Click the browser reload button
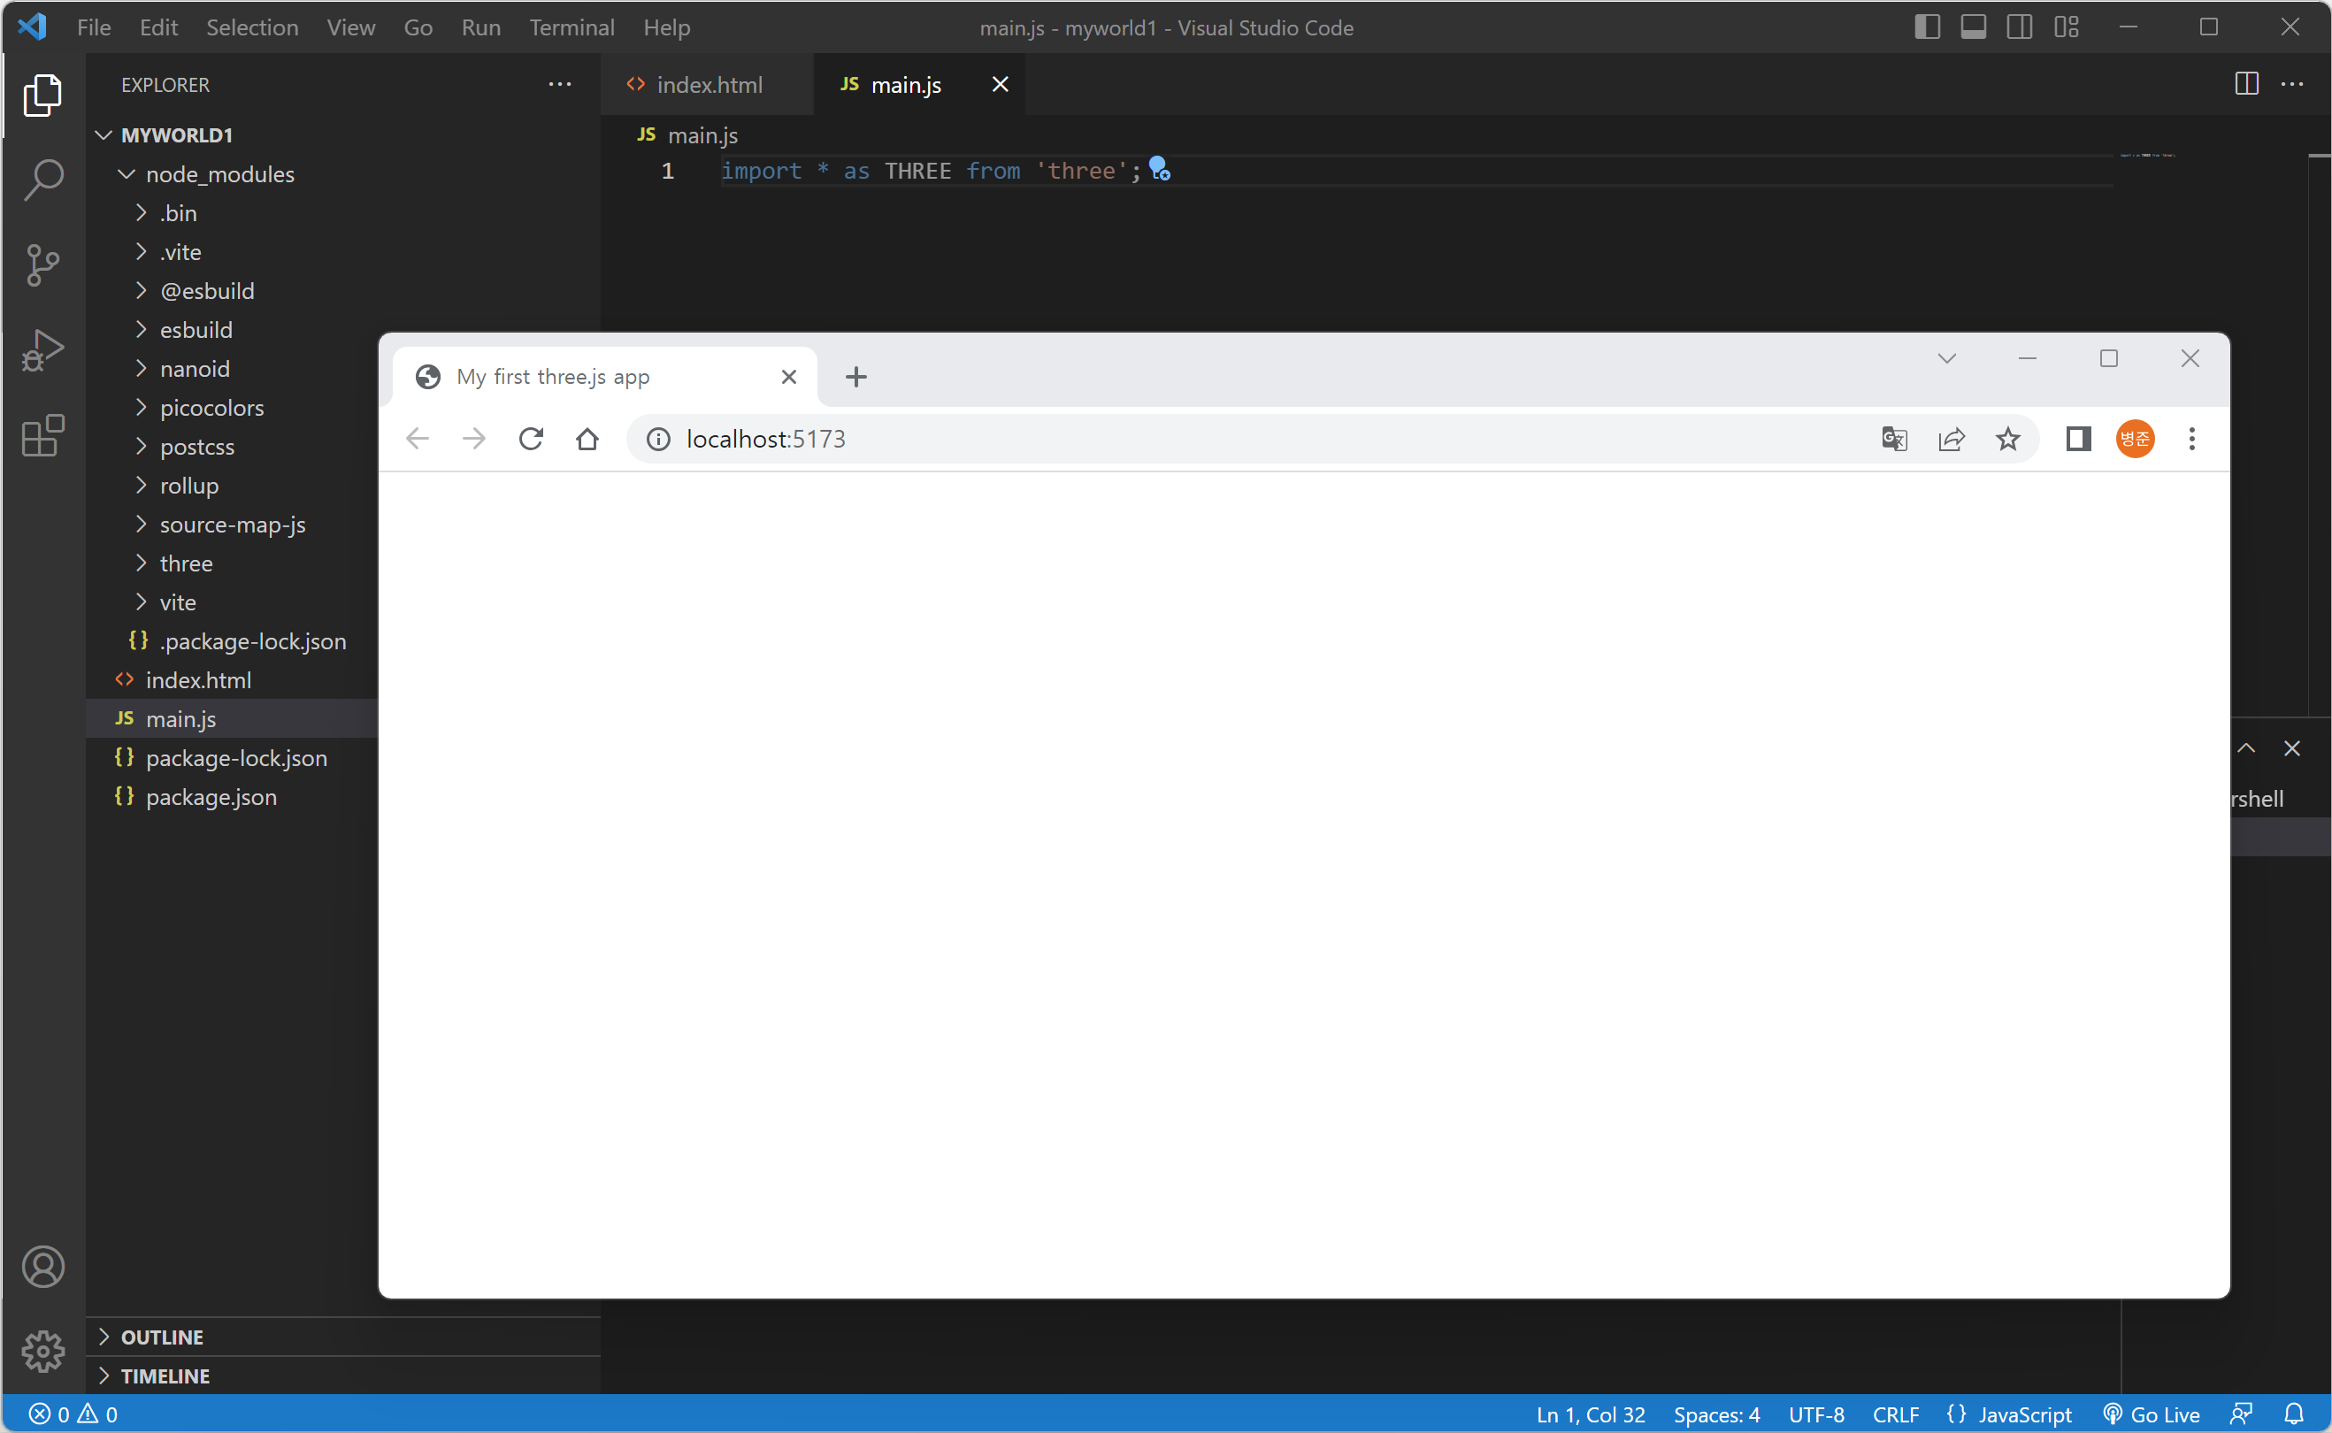The image size is (2332, 1433). tap(531, 439)
